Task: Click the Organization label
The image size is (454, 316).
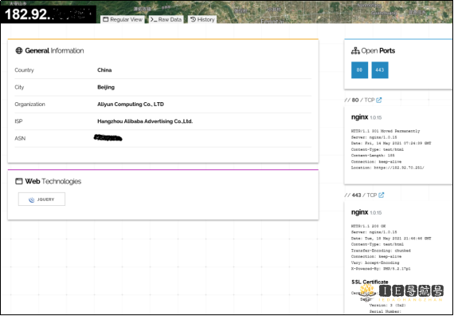Action: [29, 105]
